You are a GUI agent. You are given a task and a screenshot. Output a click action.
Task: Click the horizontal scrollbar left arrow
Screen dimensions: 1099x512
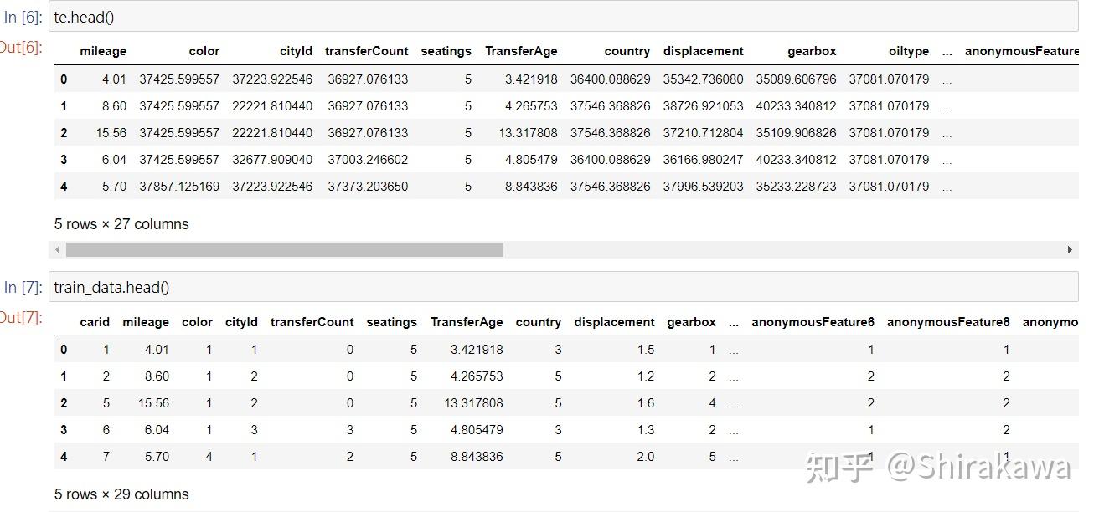57,250
